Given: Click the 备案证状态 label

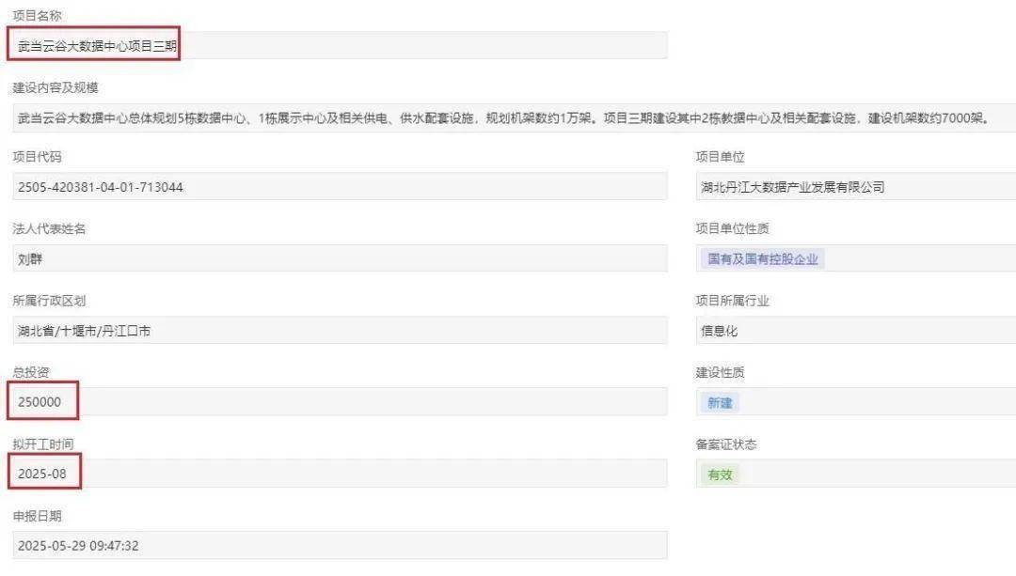Looking at the screenshot, I should click(x=725, y=444).
